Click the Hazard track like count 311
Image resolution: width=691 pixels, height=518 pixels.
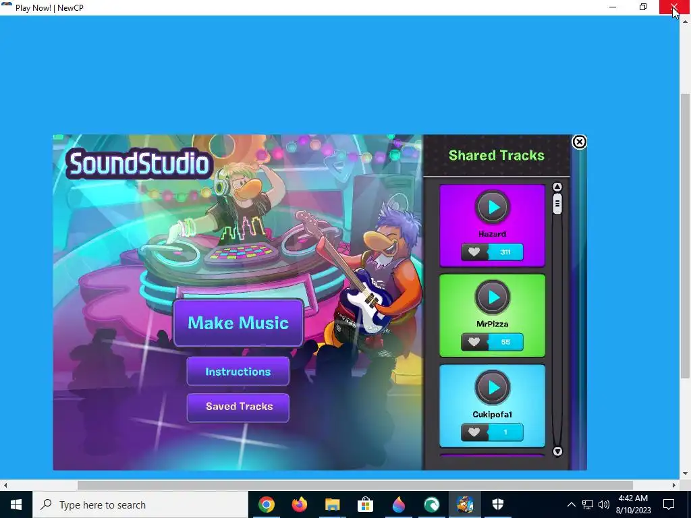tap(505, 252)
